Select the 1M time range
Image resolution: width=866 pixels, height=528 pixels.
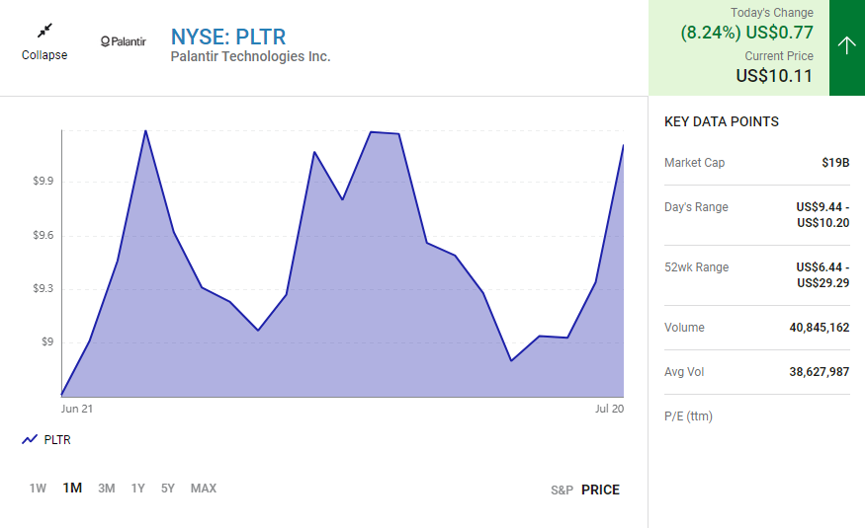click(72, 488)
